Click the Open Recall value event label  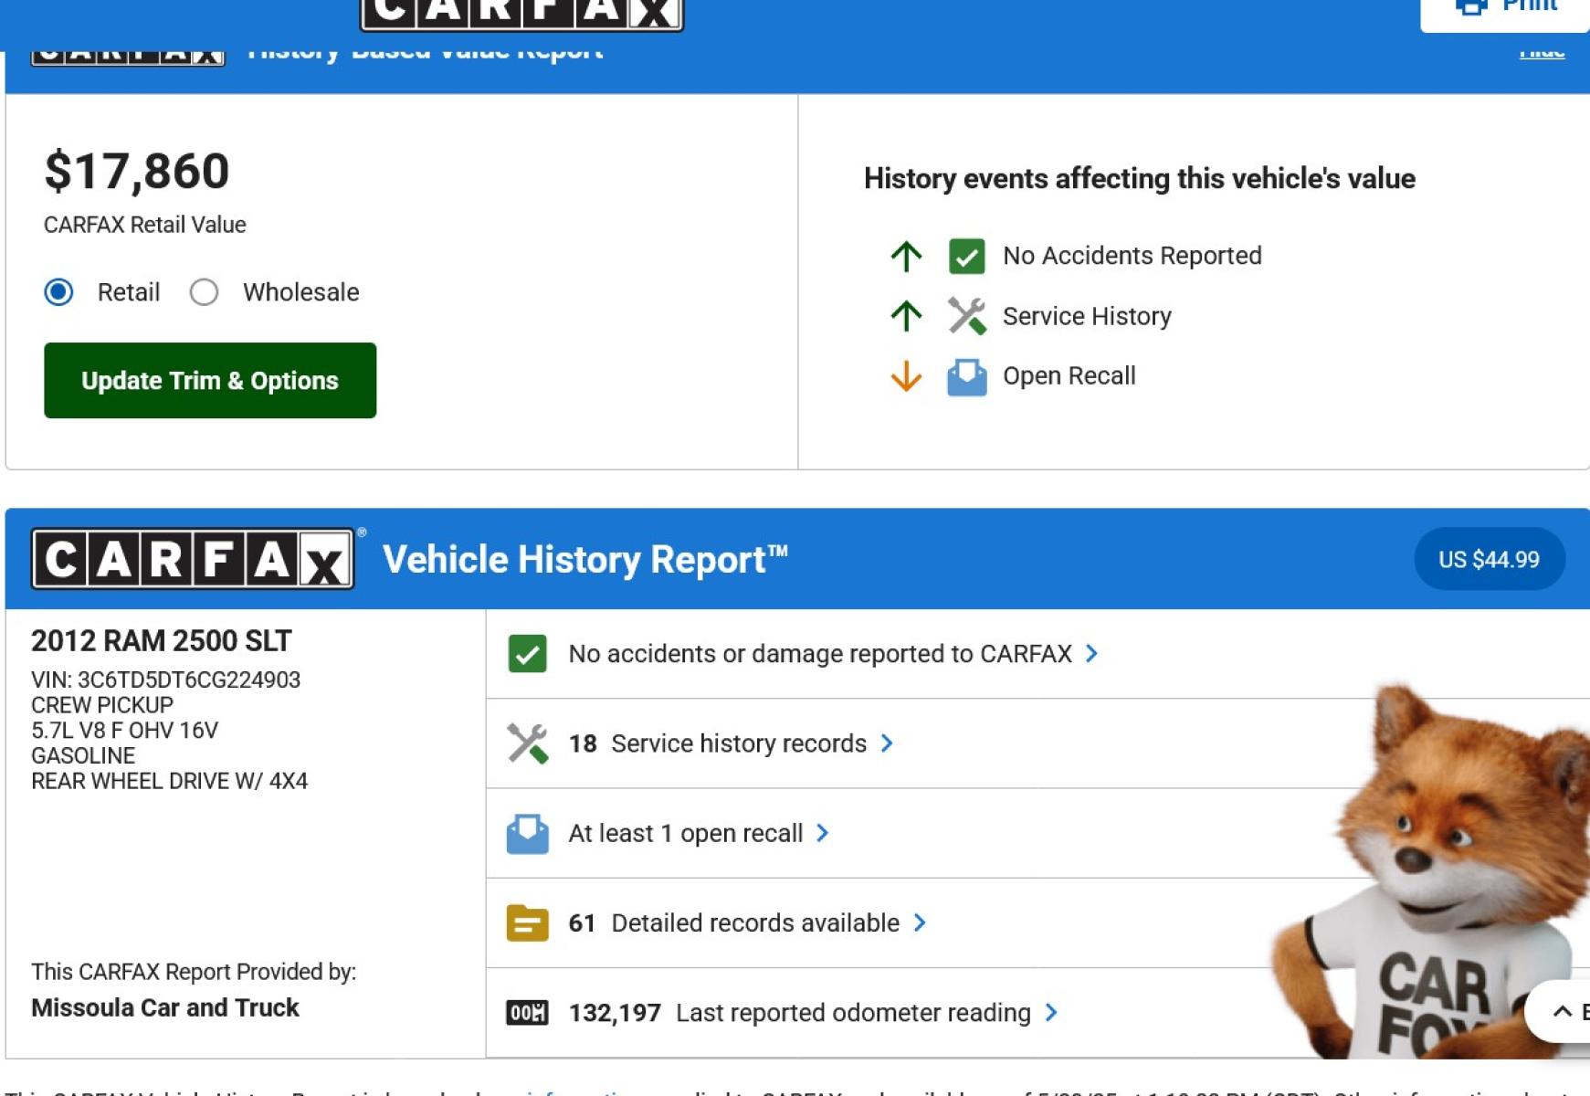1069,376
